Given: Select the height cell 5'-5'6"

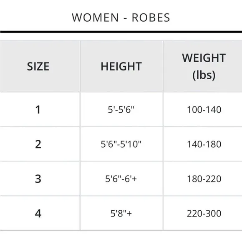Looking at the screenshot, I should point(121,110).
